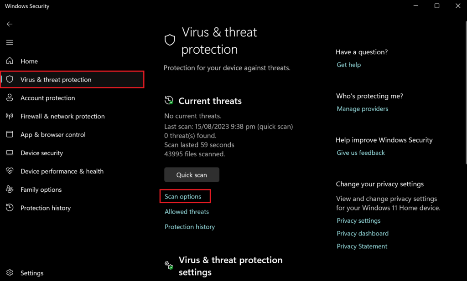View Allowed threats
This screenshot has width=467, height=281.
pos(187,211)
